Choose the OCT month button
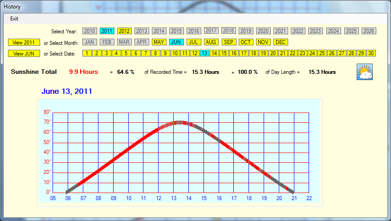 (x=246, y=42)
